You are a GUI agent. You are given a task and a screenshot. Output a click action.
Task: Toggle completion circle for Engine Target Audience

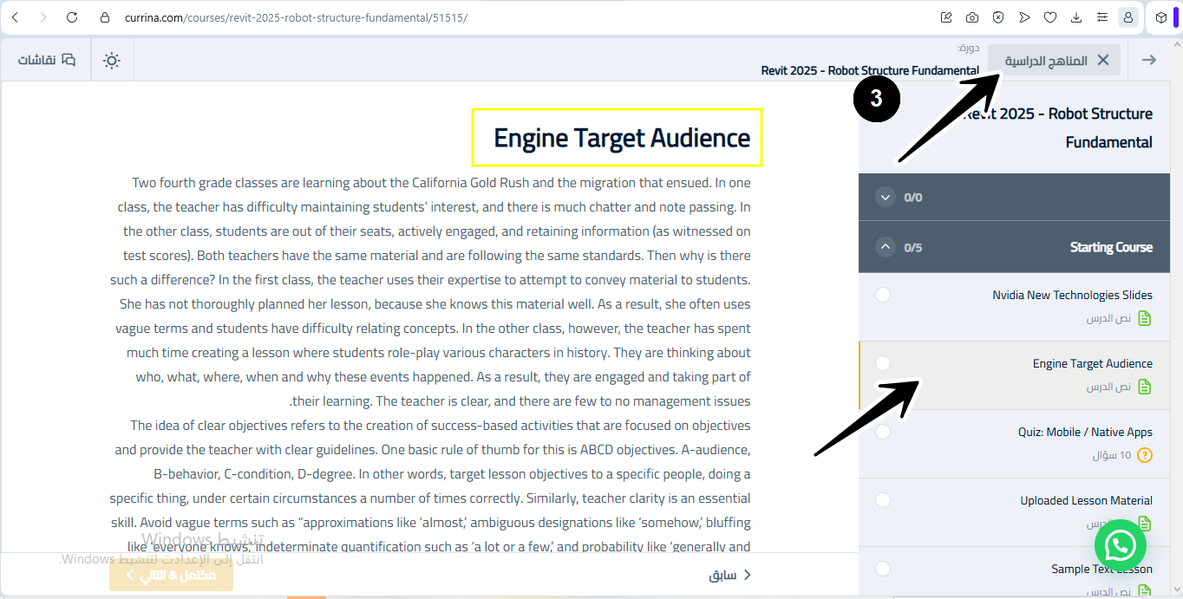coord(883,363)
